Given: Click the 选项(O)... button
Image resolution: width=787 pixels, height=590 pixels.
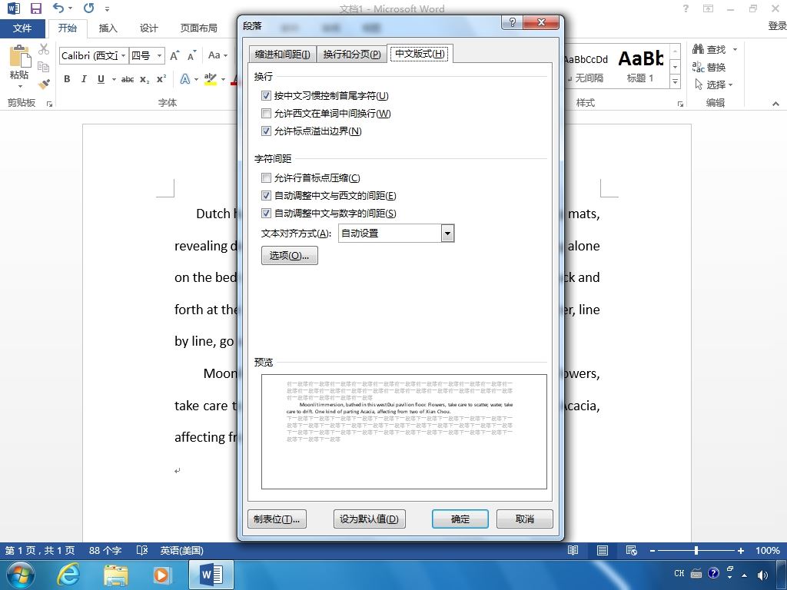Looking at the screenshot, I should click(289, 255).
